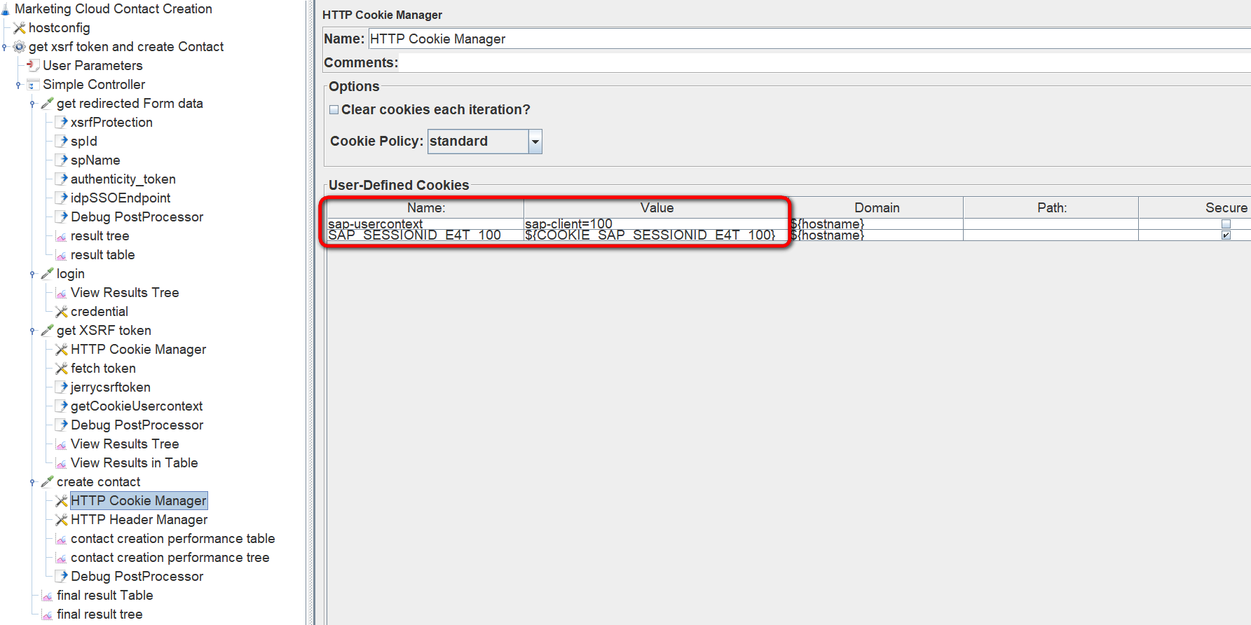The image size is (1251, 625).
Task: Click the get XSRF token sampler icon
Action: click(47, 331)
